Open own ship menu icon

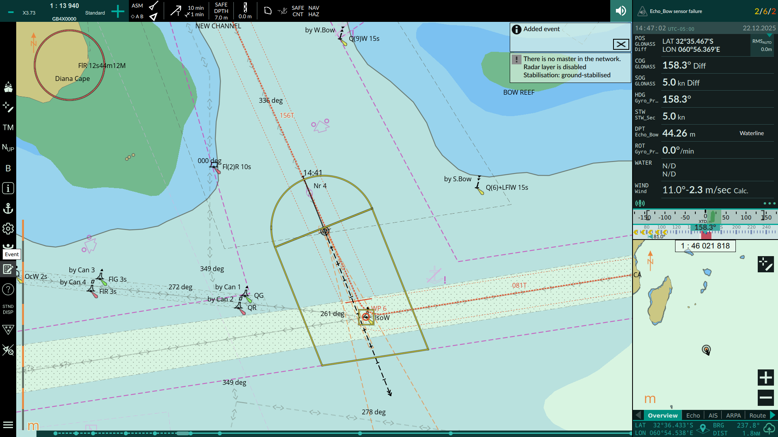(x=8, y=87)
